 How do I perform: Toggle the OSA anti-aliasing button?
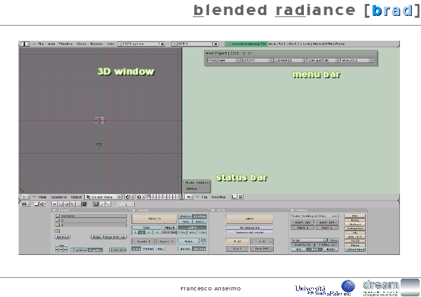click(147, 227)
